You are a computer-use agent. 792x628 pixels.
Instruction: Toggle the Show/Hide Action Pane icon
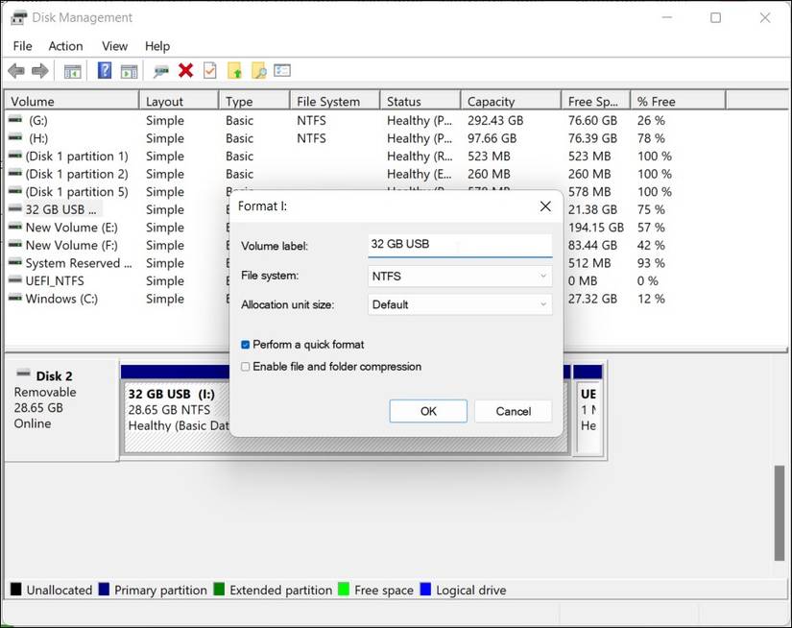tap(130, 70)
